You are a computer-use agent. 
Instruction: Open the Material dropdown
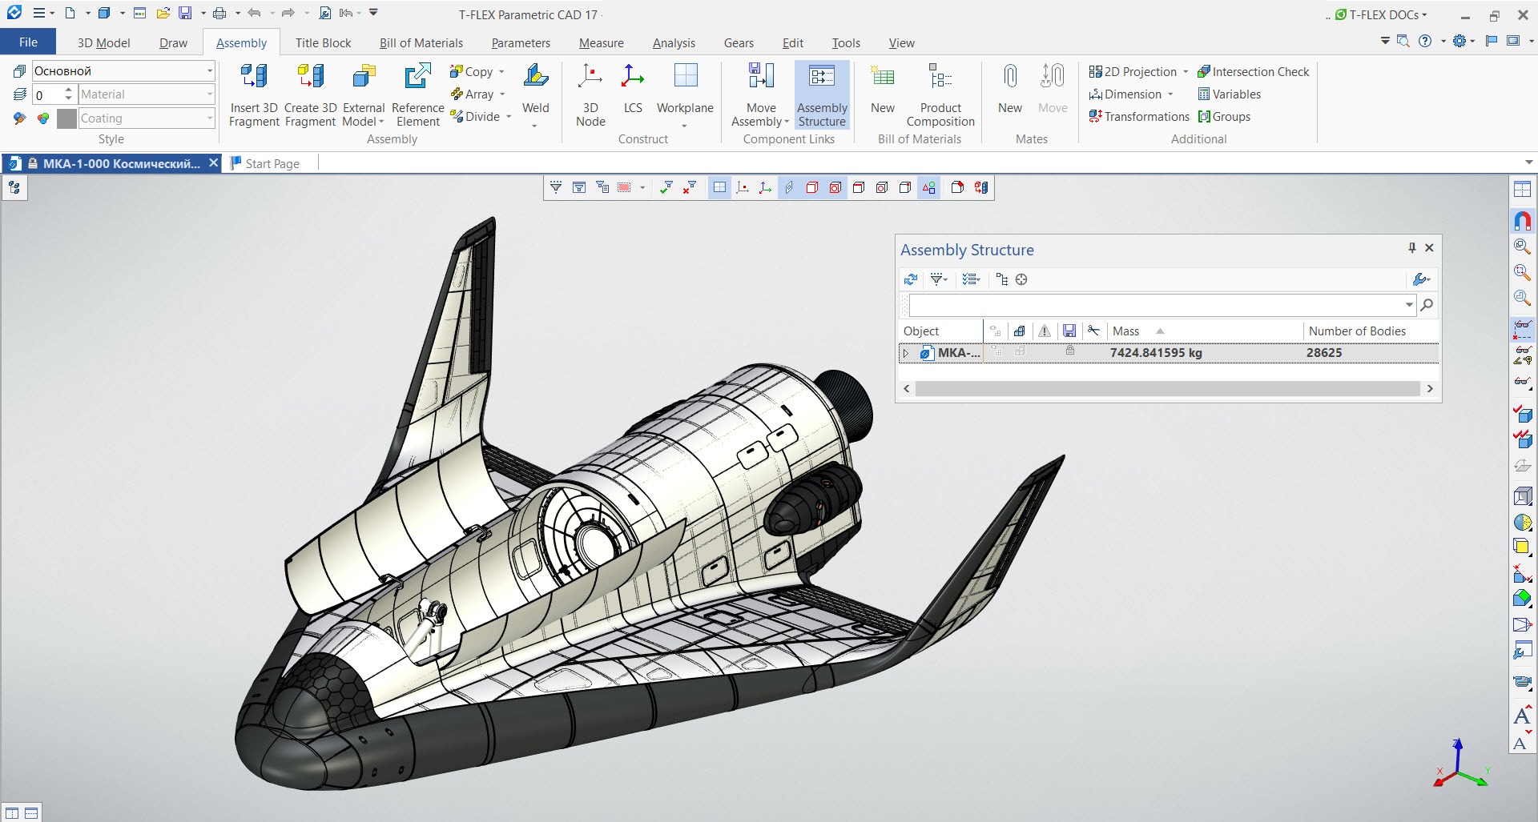[209, 94]
